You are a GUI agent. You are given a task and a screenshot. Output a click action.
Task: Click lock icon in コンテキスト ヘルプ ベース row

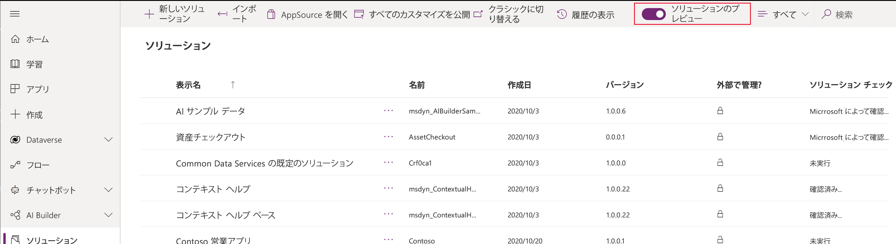720,214
